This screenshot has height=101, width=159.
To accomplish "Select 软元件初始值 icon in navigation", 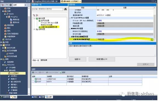I will 5,56.
